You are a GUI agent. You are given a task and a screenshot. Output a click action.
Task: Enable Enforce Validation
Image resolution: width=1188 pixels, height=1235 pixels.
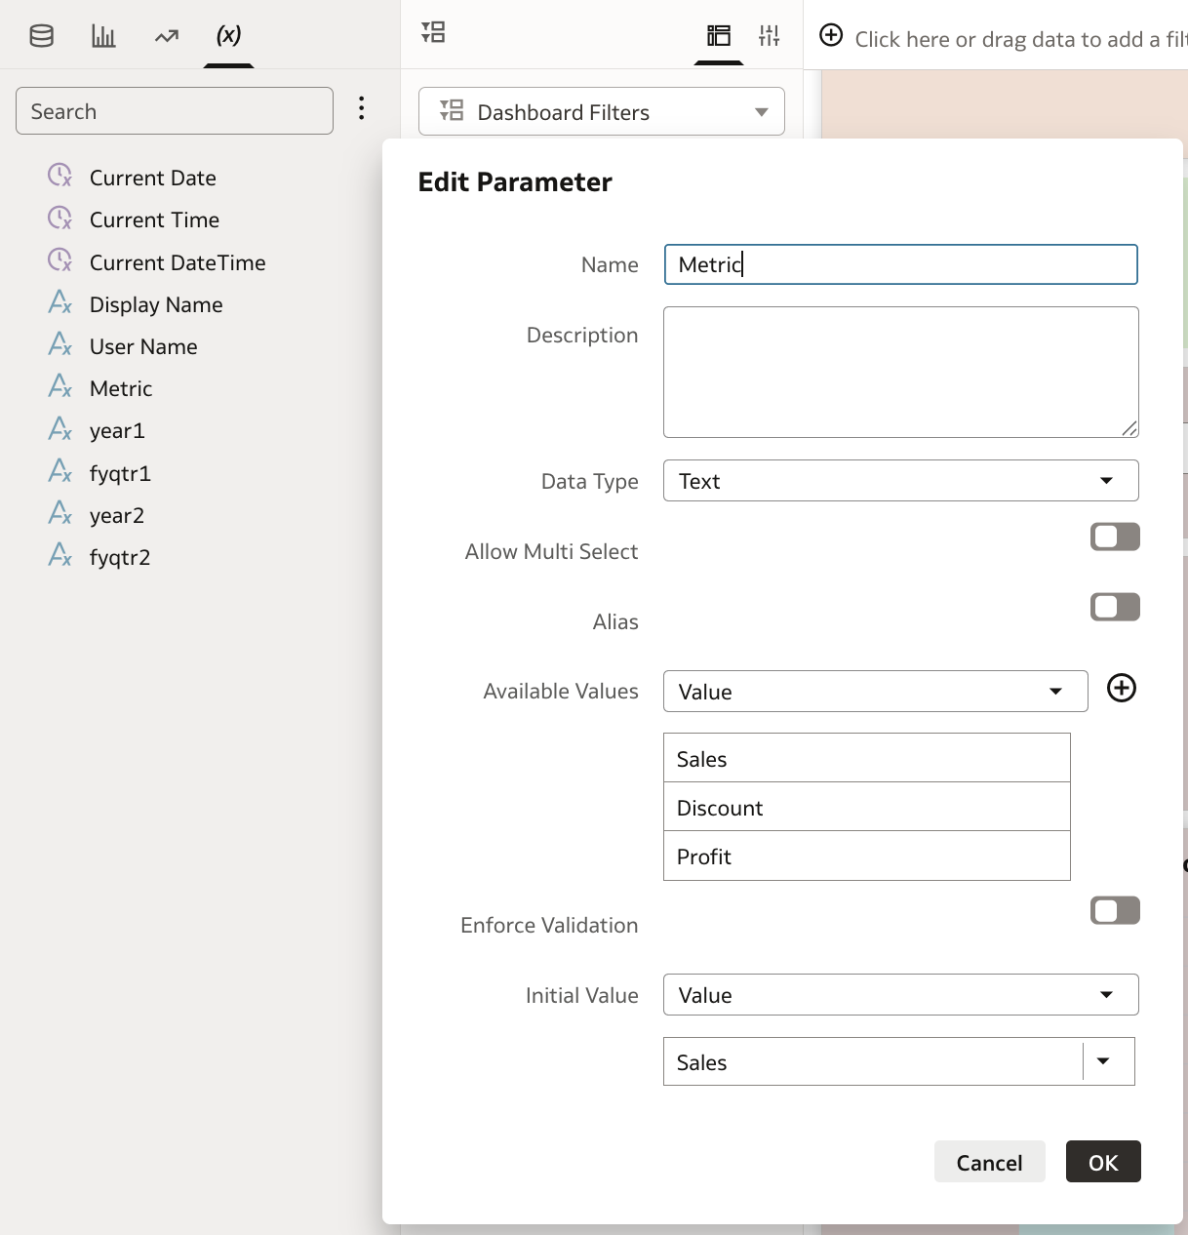pos(1114,910)
